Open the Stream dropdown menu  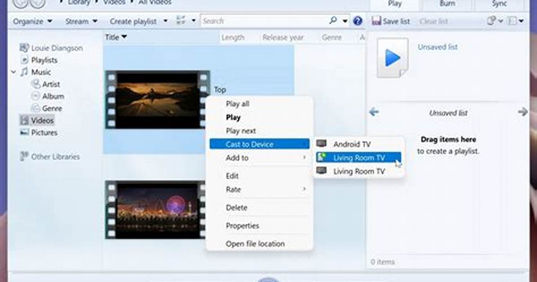pos(81,21)
